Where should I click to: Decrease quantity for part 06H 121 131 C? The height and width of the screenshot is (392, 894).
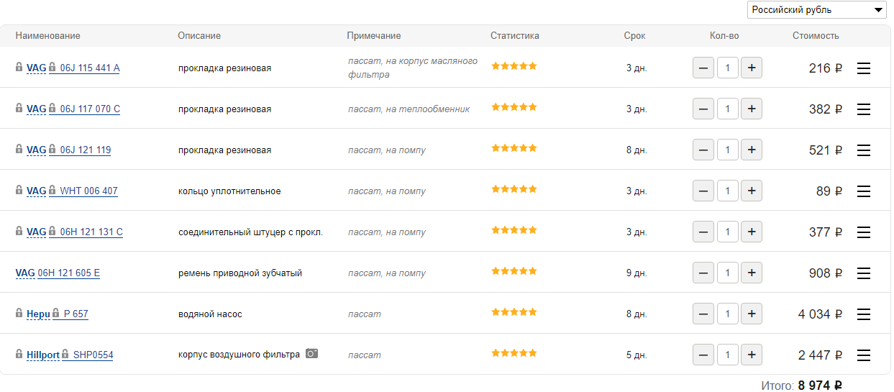(703, 232)
